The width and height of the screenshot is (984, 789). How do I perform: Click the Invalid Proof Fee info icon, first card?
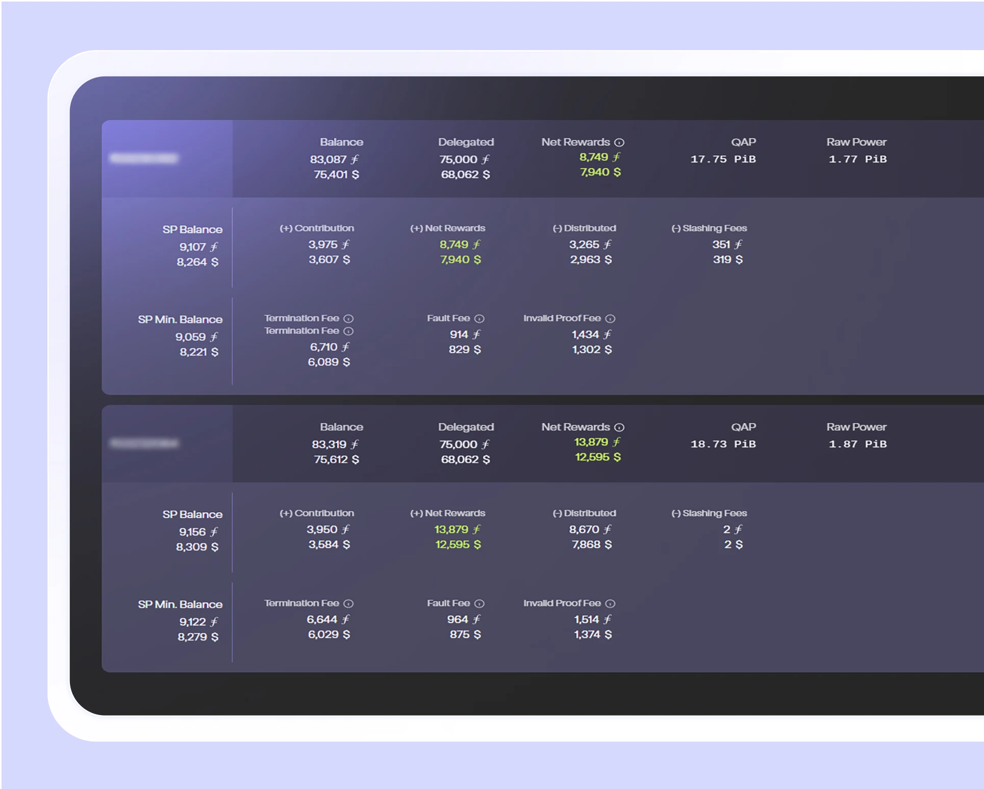(x=610, y=318)
